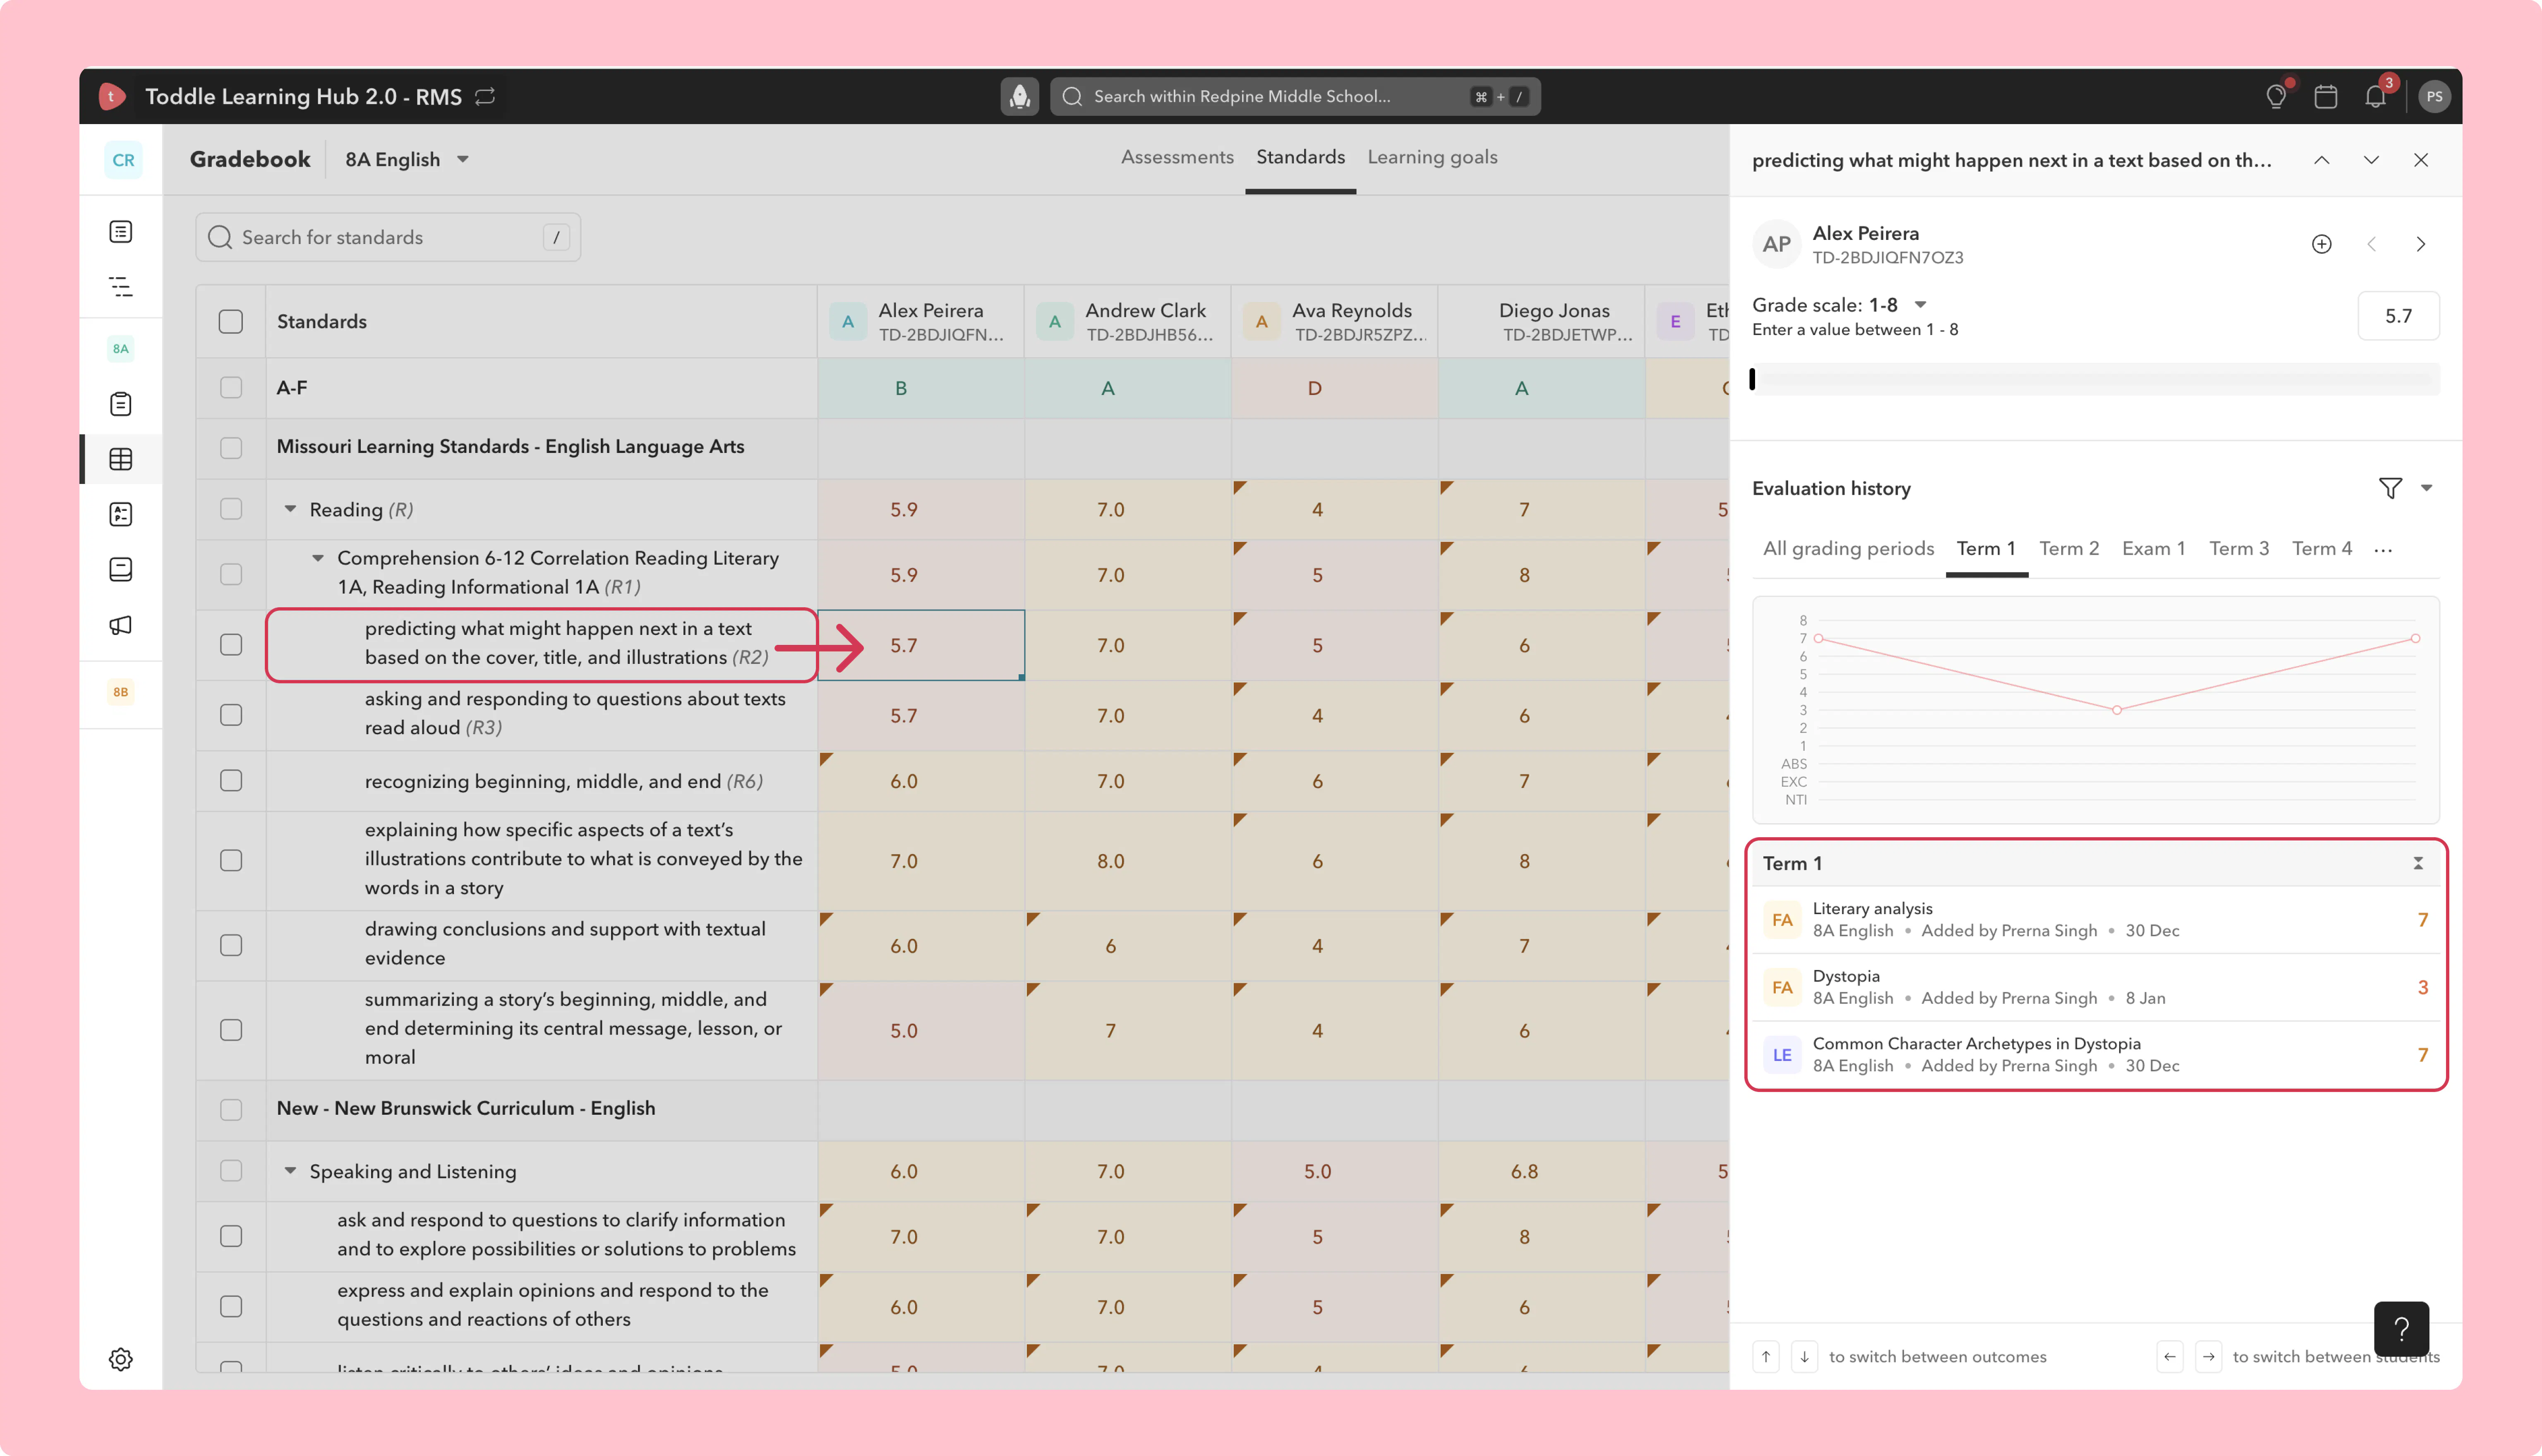
Task: Click the Search for standards field
Action: click(x=388, y=237)
